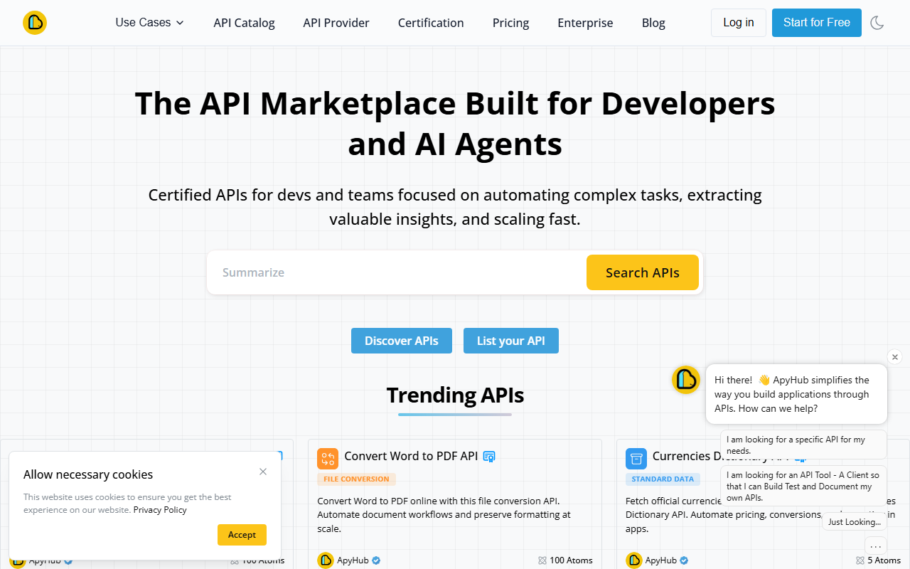Click the chat ellipsis more-options button

[x=876, y=546]
